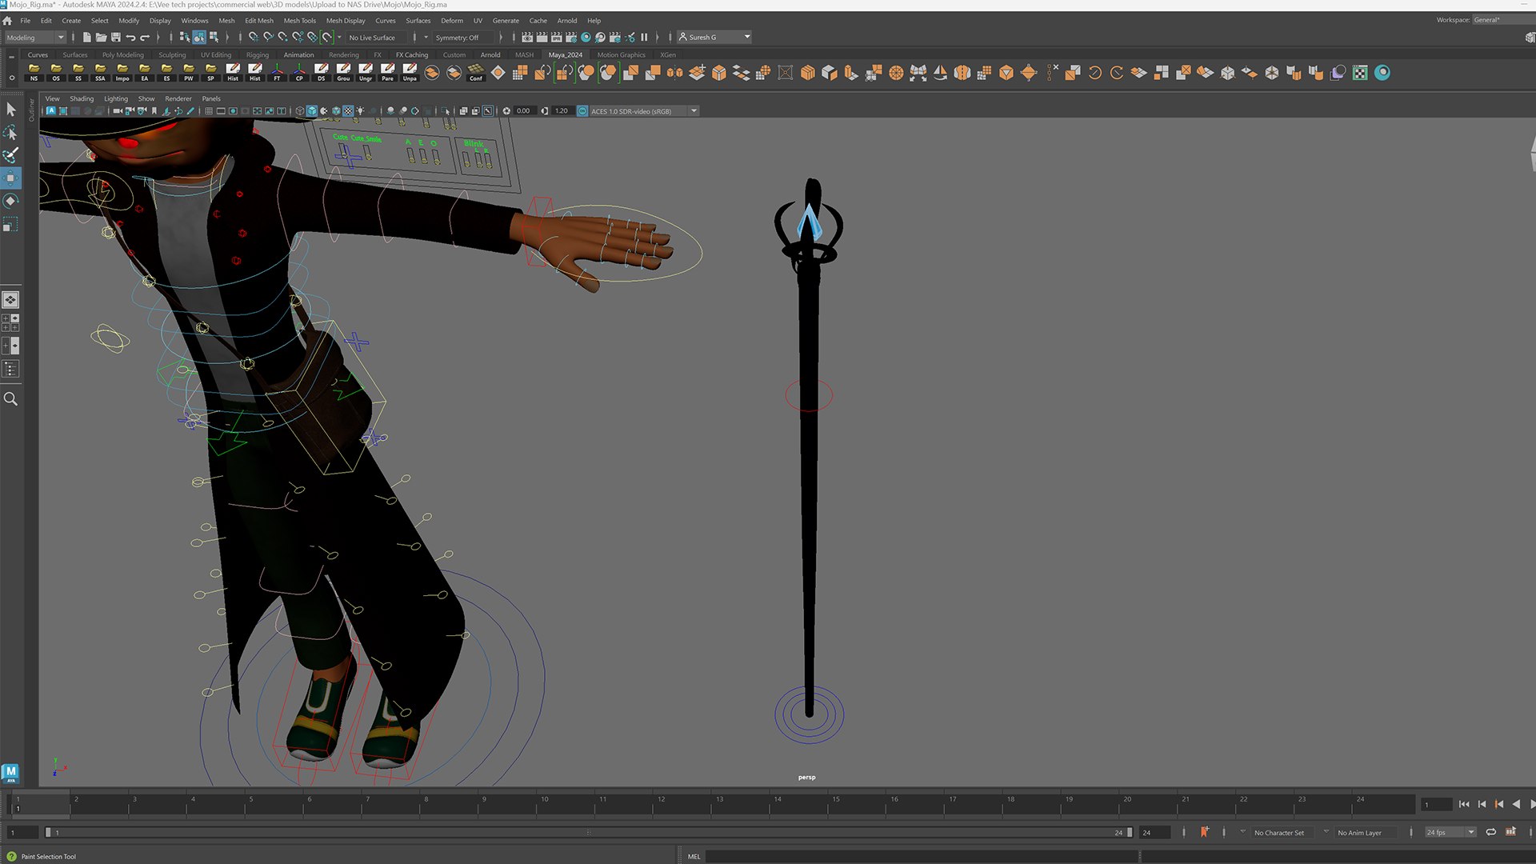Open the 24 fps frame rate dropdown
The image size is (1536, 864).
pos(1450,833)
